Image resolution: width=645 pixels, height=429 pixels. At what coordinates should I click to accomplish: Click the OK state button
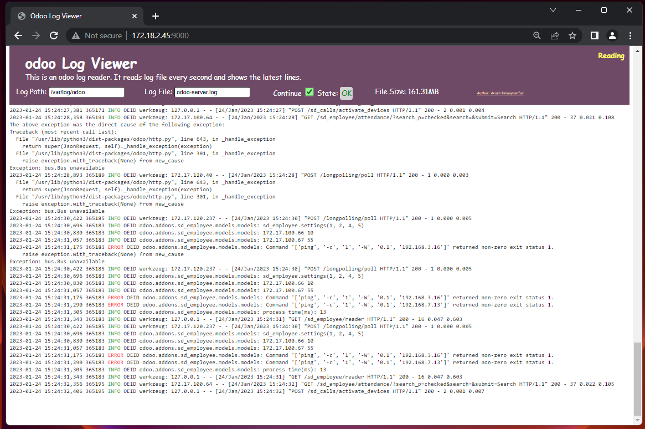coord(347,93)
